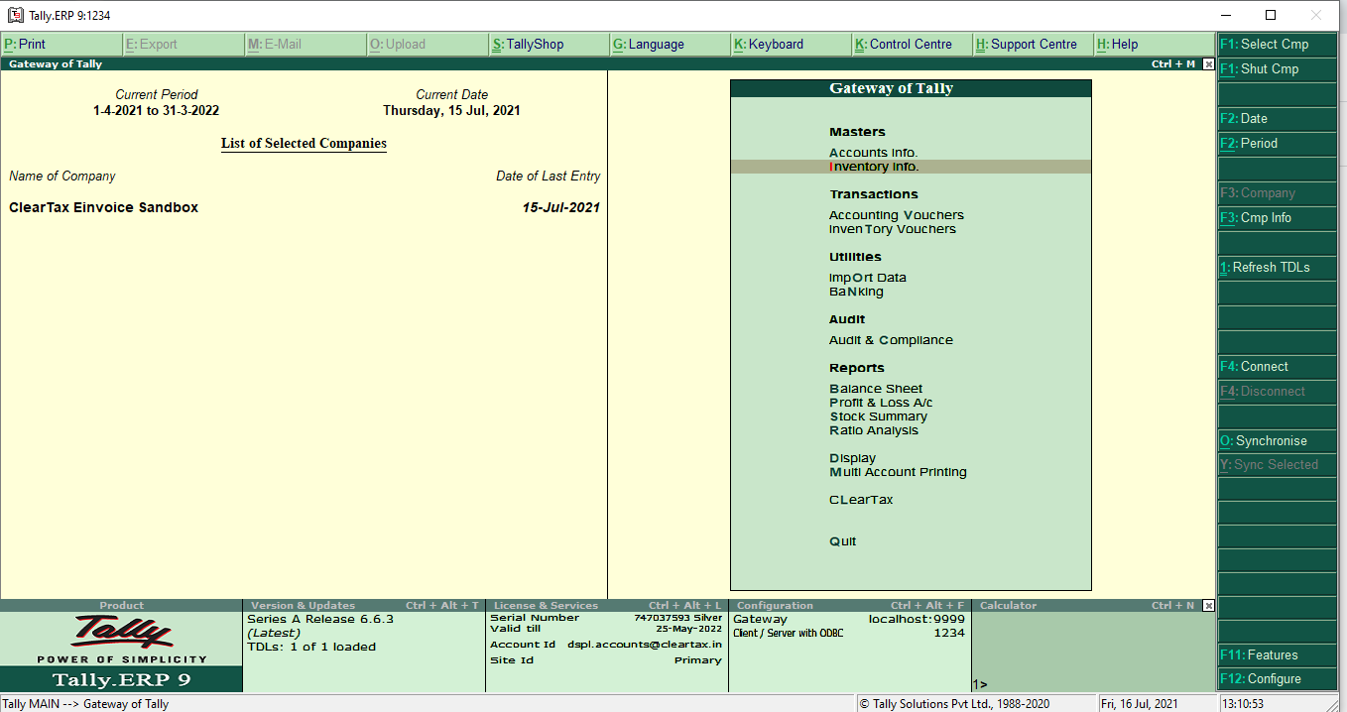The image size is (1347, 712).
Task: Open the Print menu
Action: (x=30, y=44)
